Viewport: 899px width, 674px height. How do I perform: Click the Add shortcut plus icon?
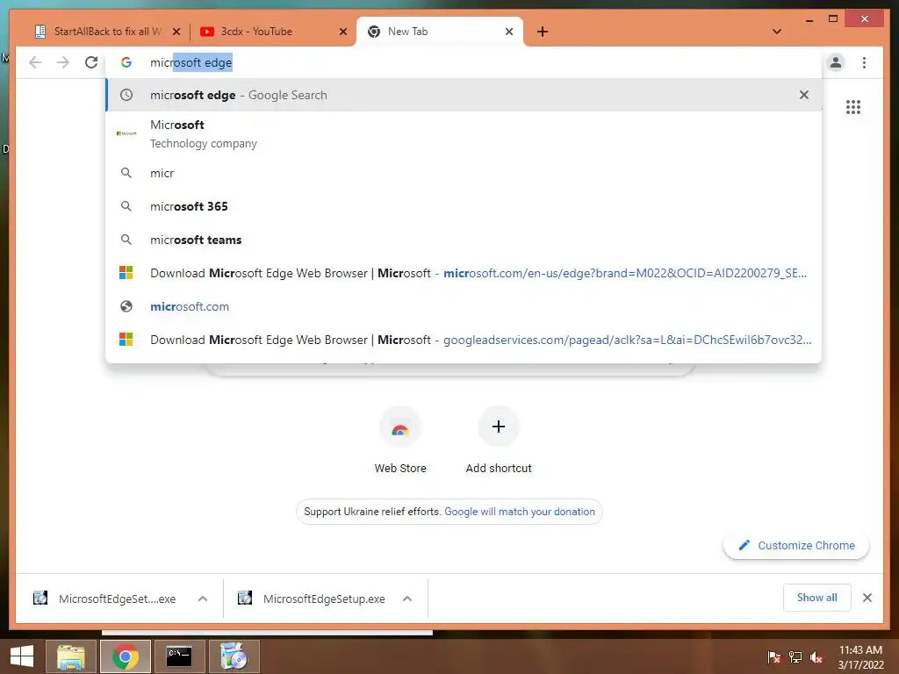pyautogui.click(x=499, y=427)
